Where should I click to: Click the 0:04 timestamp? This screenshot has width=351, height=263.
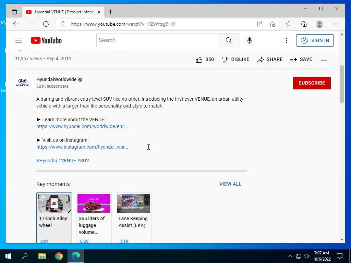point(44,241)
